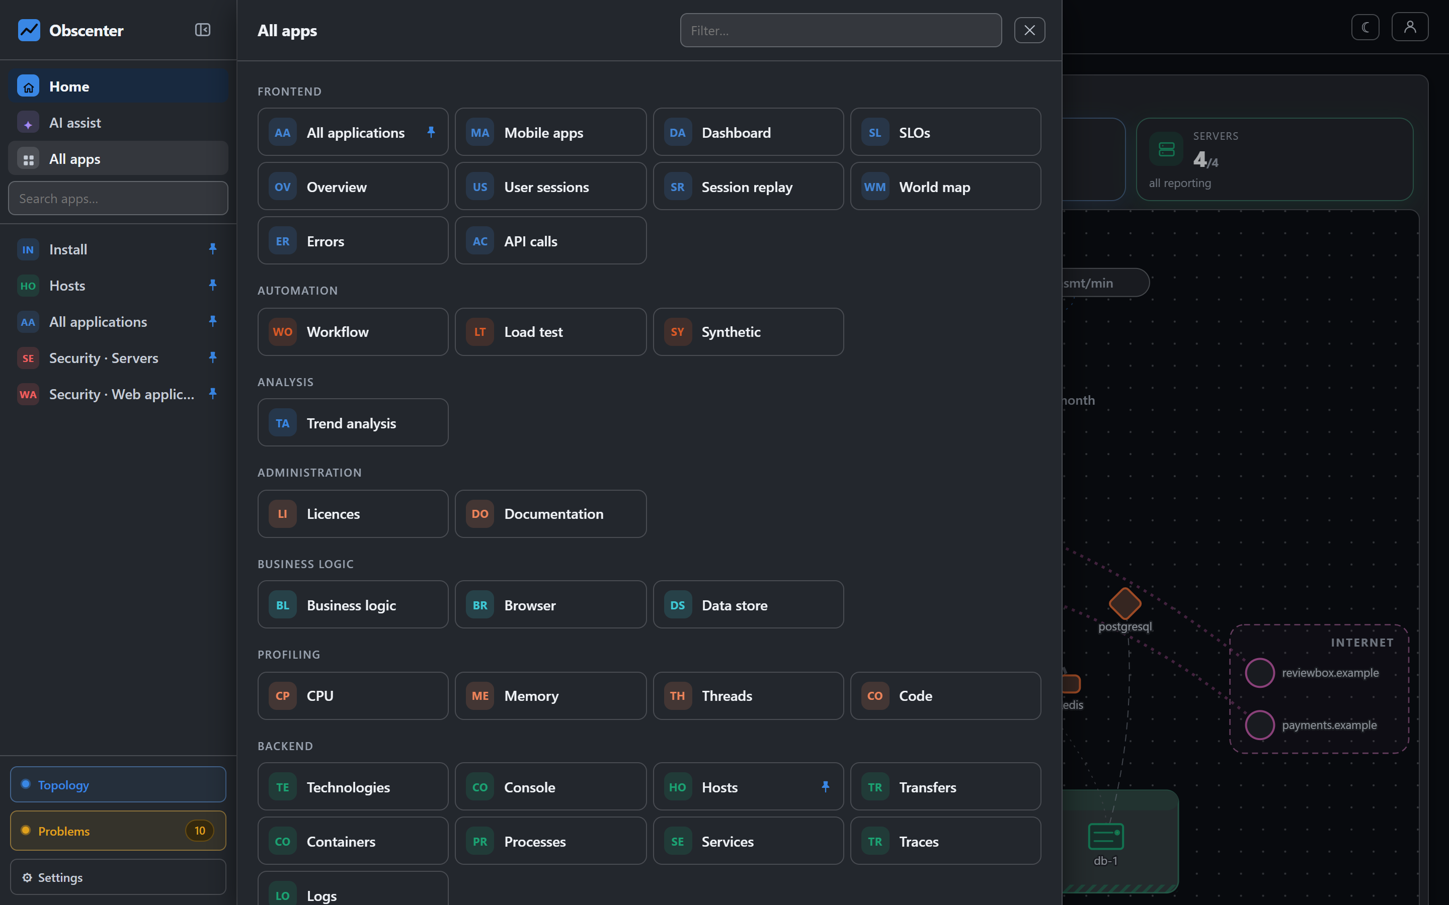The height and width of the screenshot is (905, 1449).
Task: Focus the Search apps field
Action: pyautogui.click(x=118, y=198)
